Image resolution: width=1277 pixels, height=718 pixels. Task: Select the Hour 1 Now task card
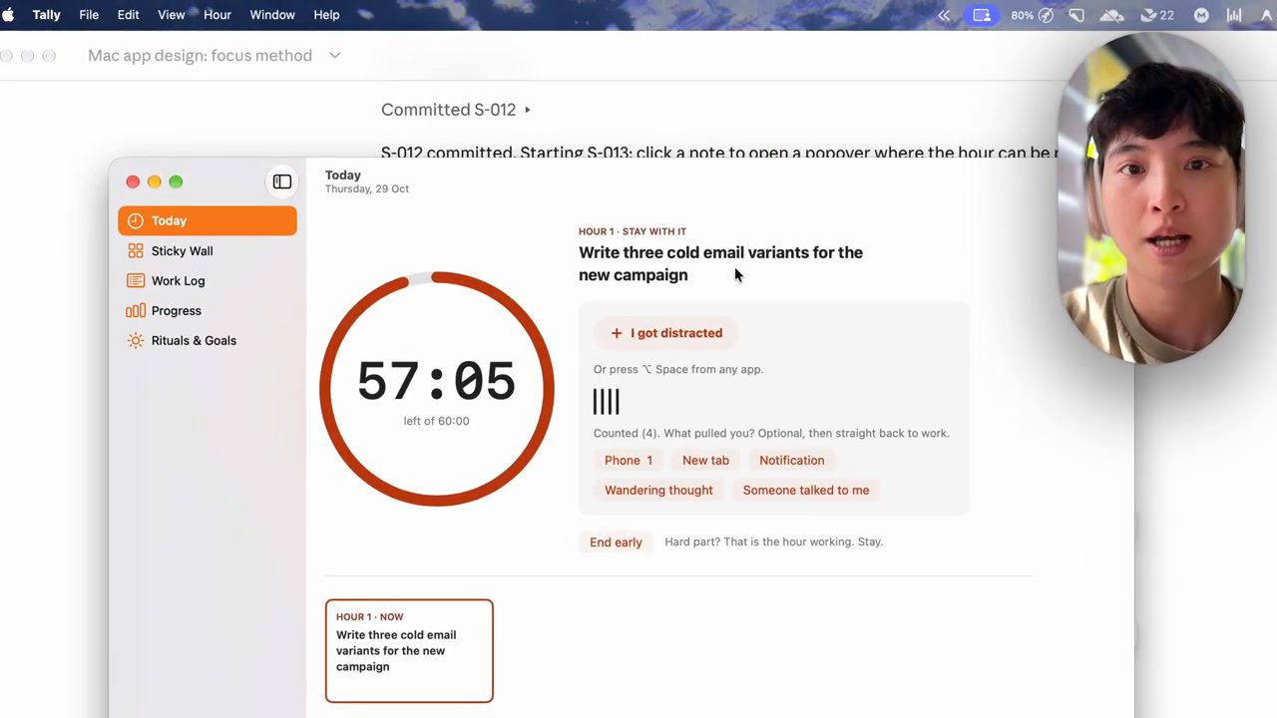click(409, 651)
